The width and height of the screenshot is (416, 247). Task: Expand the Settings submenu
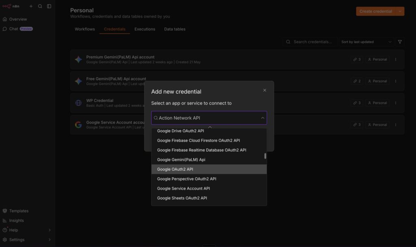click(28, 240)
